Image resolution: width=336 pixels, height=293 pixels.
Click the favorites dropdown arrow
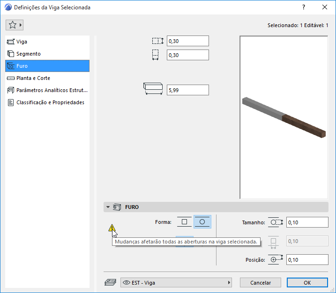[x=21, y=25]
